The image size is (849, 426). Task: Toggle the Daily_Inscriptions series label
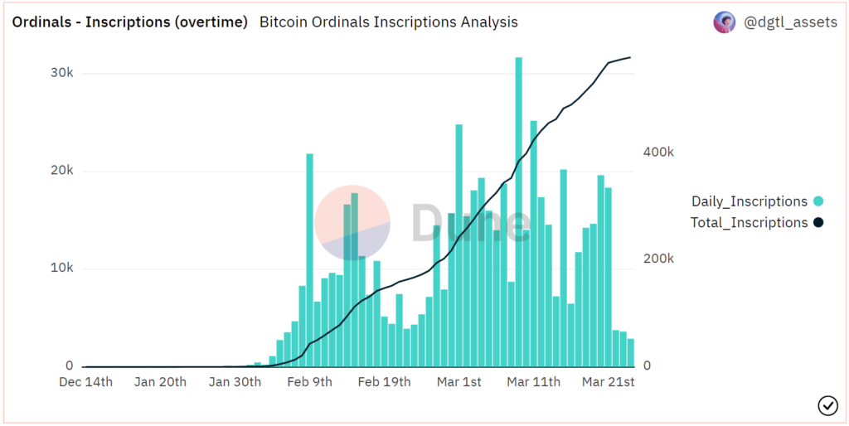coord(749,201)
